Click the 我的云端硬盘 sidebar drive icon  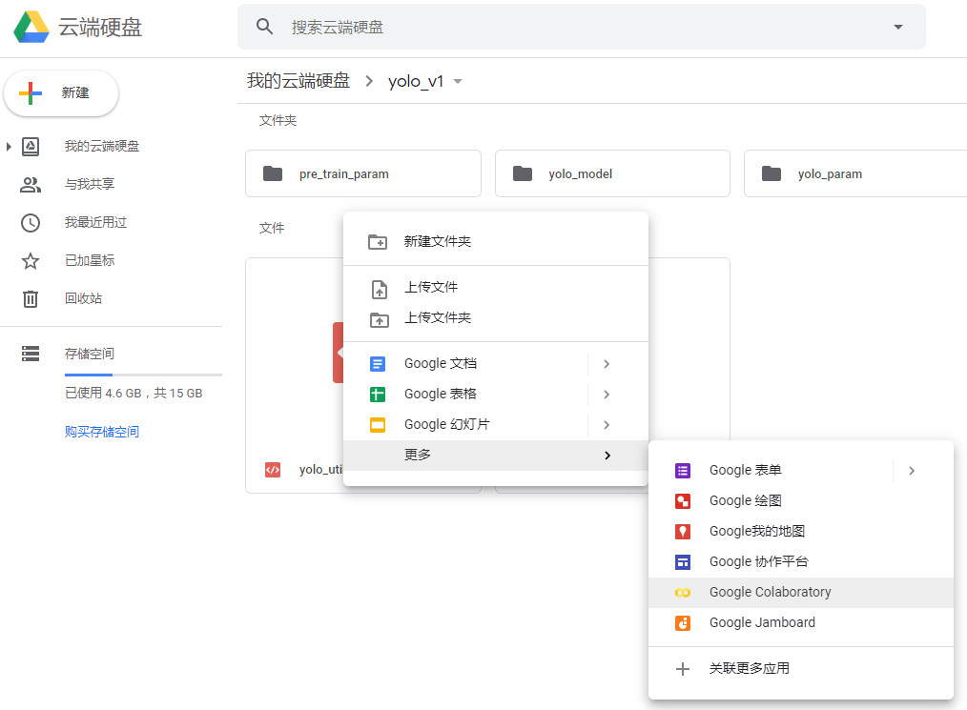[31, 147]
